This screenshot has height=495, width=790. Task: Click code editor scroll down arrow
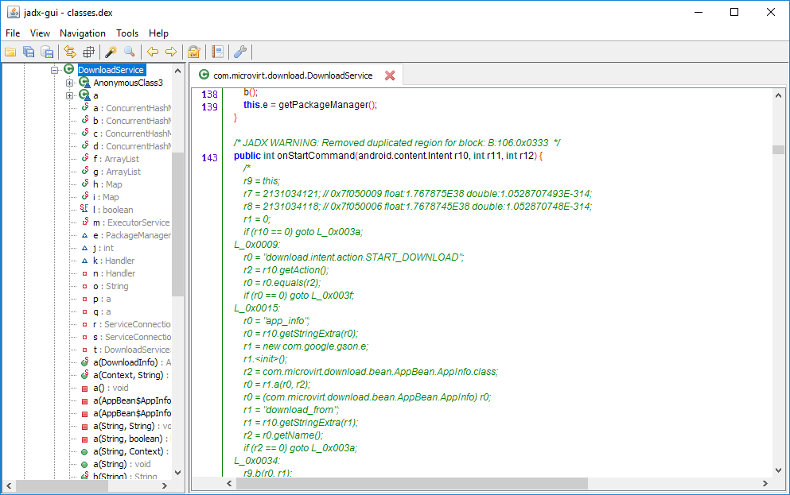(x=778, y=470)
